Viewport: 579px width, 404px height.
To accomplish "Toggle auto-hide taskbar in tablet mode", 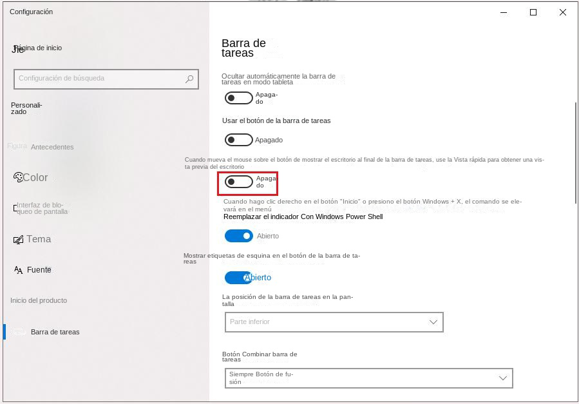I will pyautogui.click(x=238, y=98).
